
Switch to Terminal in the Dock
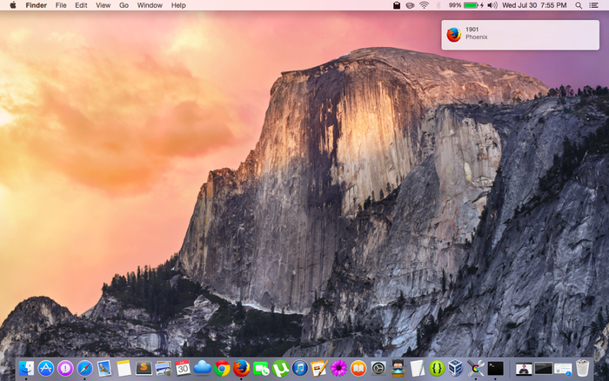495,368
